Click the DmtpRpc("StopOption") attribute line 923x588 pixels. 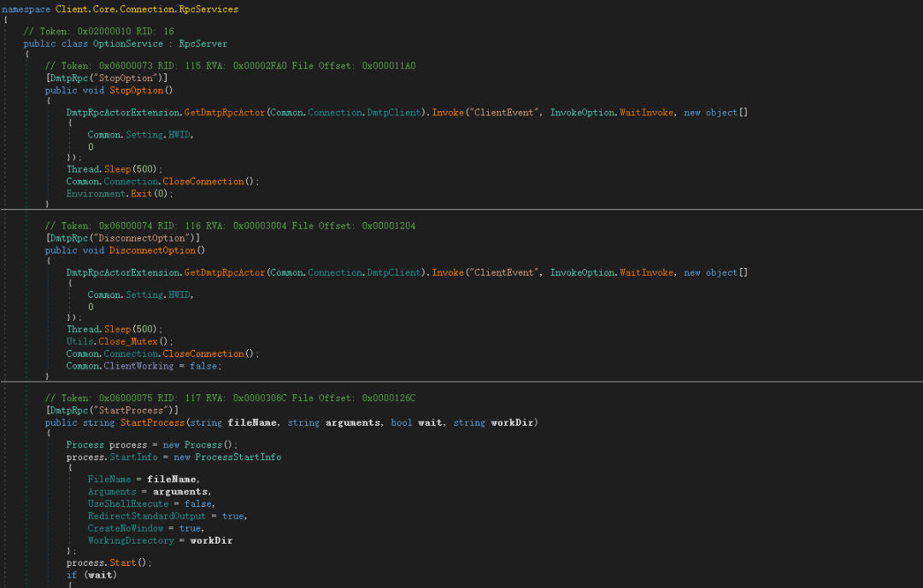tap(107, 79)
